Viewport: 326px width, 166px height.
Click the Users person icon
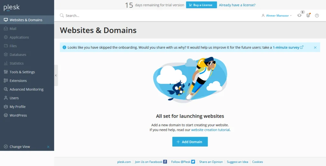[x=6, y=98]
